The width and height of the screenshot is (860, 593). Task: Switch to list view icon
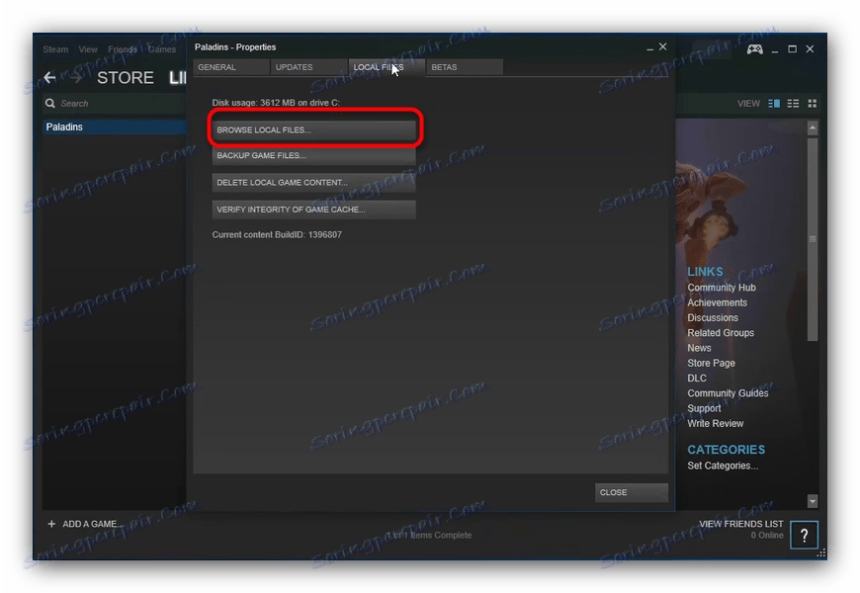coord(793,103)
